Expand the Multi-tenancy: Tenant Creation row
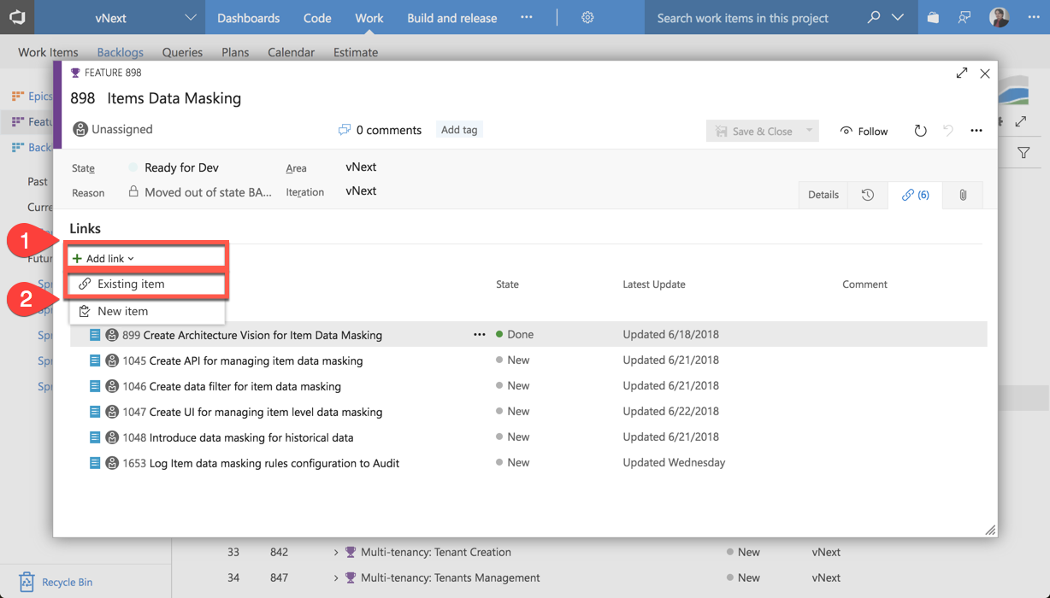 tap(336, 553)
